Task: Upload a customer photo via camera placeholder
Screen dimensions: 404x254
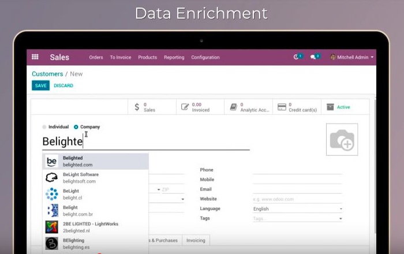Action: (342, 140)
